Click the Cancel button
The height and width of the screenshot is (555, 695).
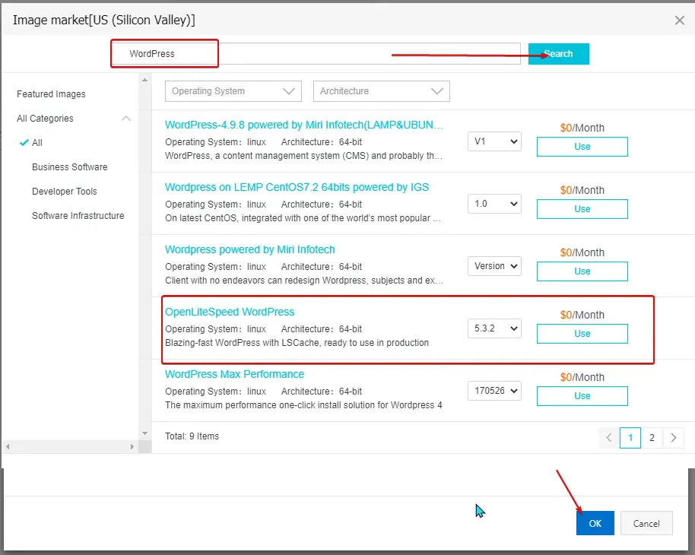[646, 524]
